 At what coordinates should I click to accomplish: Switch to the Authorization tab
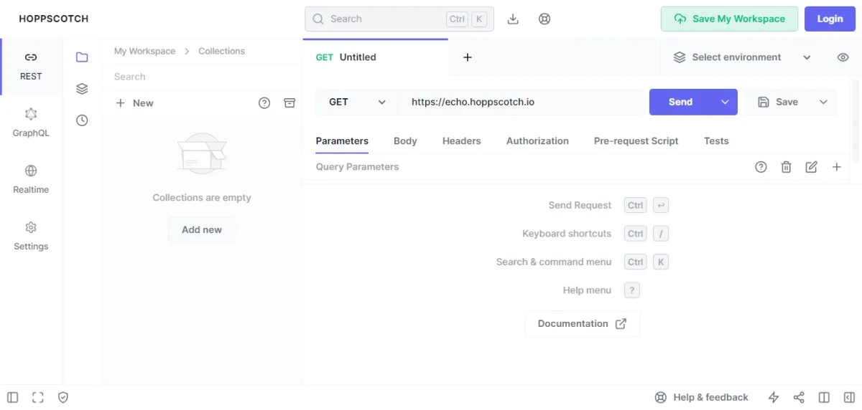(x=537, y=141)
